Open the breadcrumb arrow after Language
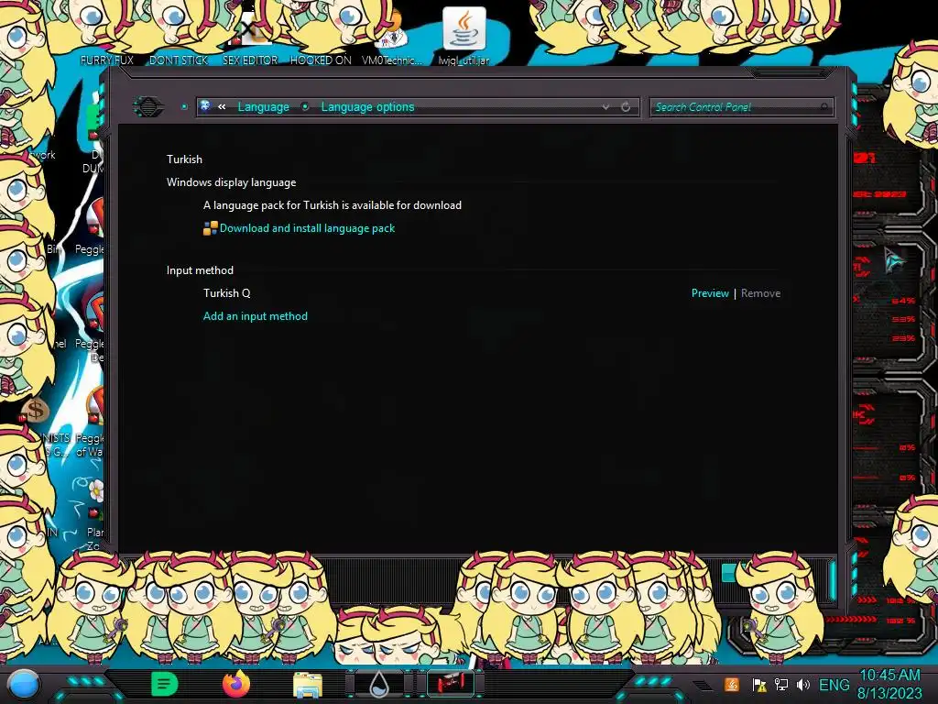938x704 pixels. click(305, 106)
